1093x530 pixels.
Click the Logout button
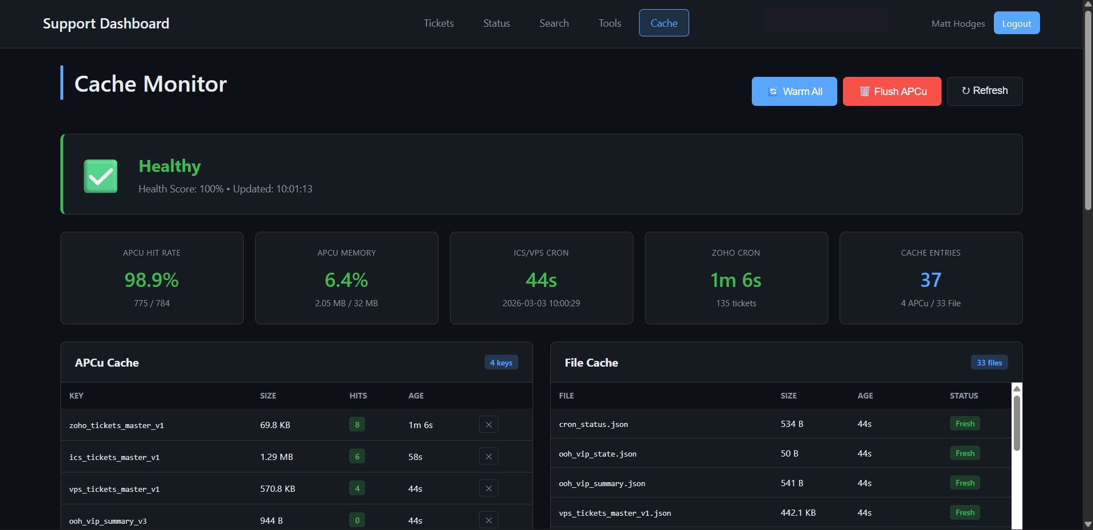[1016, 23]
